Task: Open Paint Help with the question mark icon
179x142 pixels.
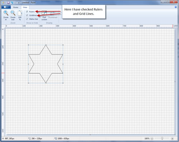Action: [176, 7]
